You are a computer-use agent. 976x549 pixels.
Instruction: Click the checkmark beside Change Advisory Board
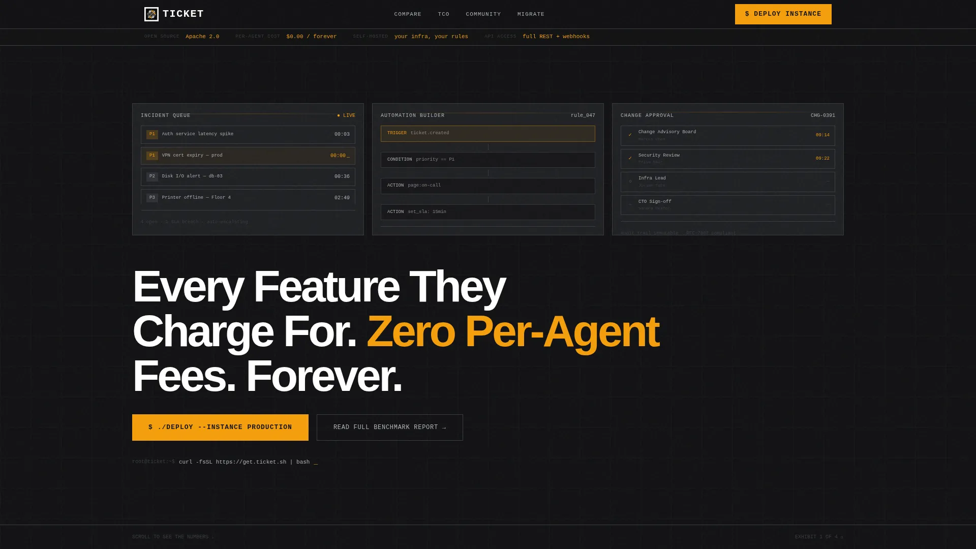(630, 135)
